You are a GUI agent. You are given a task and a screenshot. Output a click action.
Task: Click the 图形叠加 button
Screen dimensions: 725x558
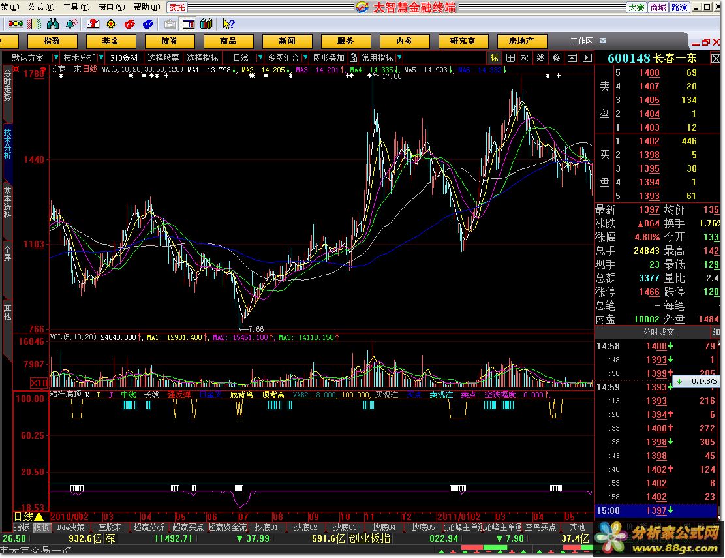[x=329, y=58]
